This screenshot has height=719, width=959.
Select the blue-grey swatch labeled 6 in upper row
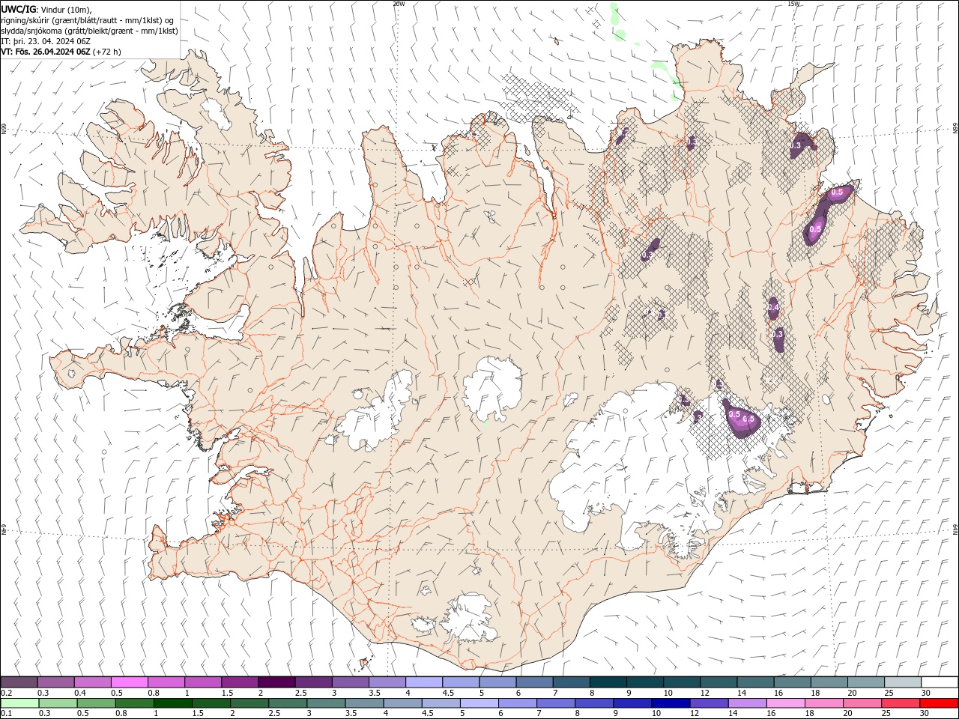tap(534, 682)
